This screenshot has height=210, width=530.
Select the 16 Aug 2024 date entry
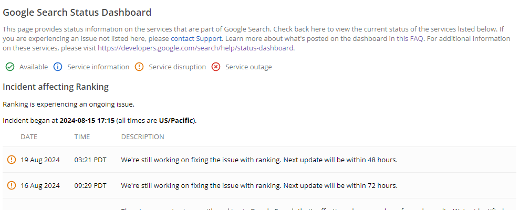pyautogui.click(x=40, y=185)
